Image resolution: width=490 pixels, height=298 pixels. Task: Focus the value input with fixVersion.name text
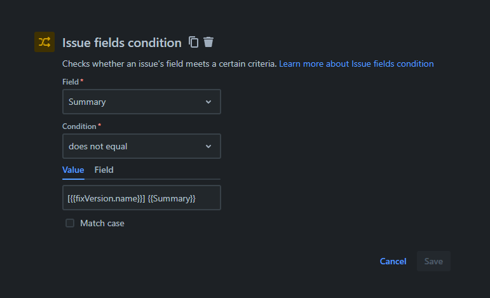pyautogui.click(x=141, y=198)
